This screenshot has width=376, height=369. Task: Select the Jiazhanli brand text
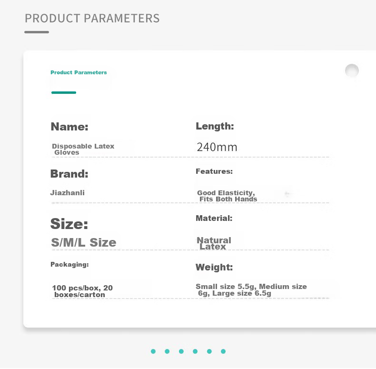68,193
